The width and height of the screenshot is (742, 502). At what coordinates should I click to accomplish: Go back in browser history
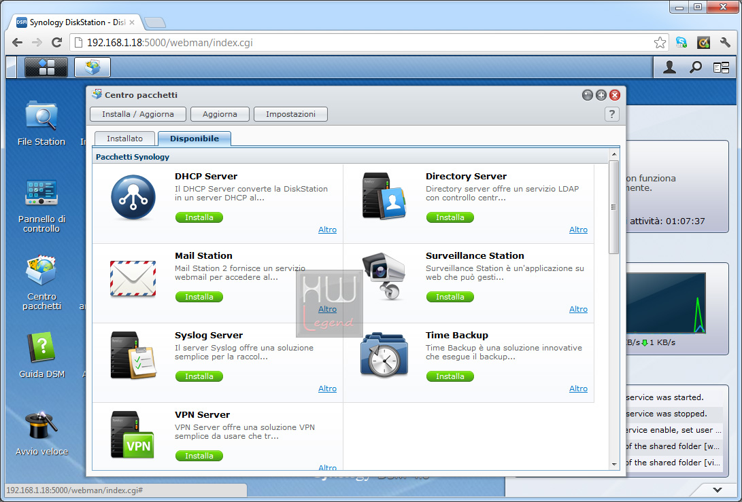pyautogui.click(x=18, y=43)
